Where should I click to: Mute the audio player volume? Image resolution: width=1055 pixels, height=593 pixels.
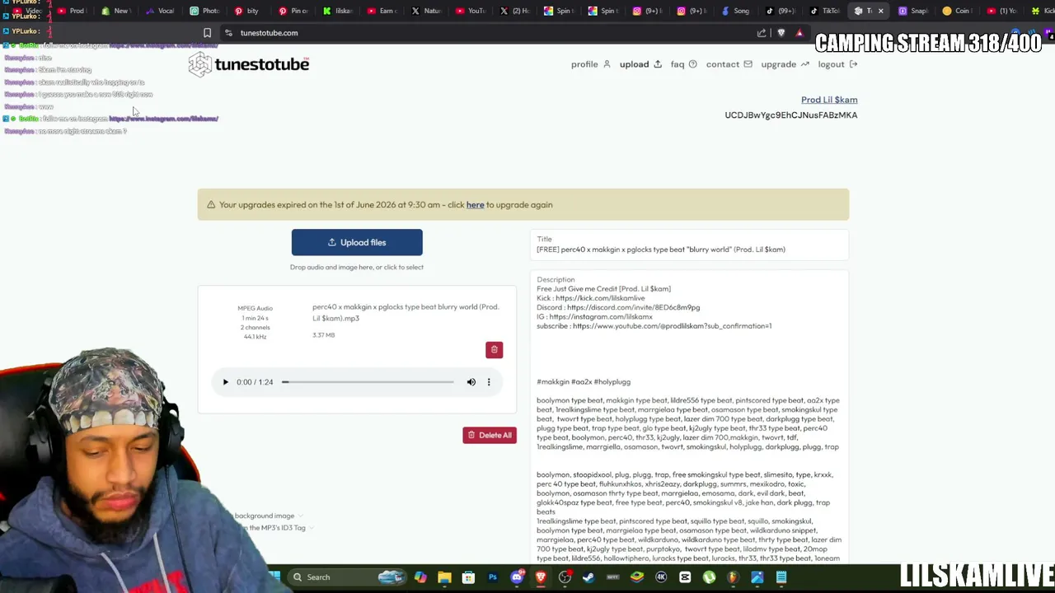tap(471, 382)
